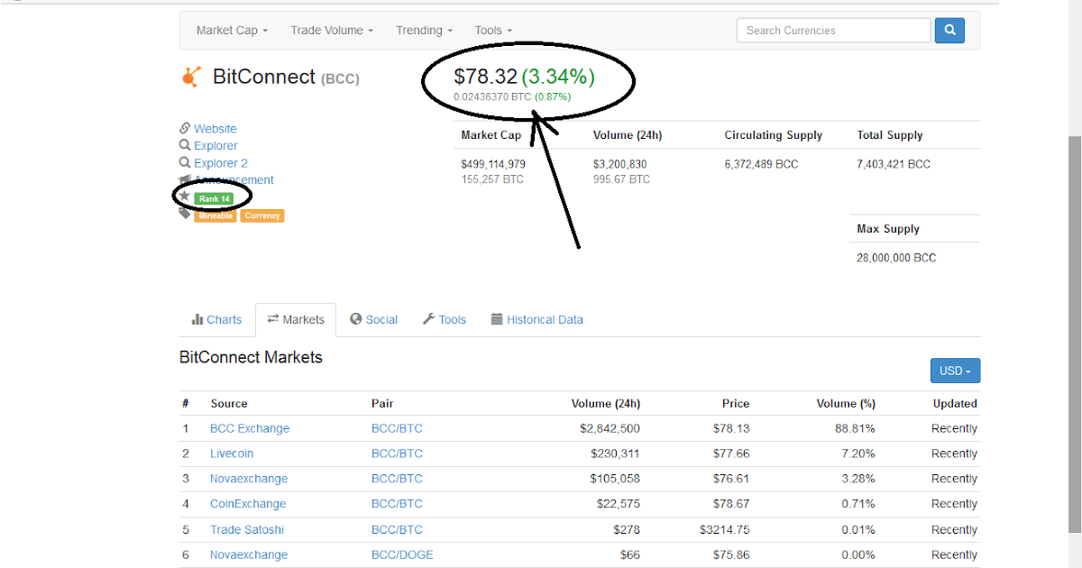
Task: Click the star icon beside Rank 14
Action: [x=185, y=197]
